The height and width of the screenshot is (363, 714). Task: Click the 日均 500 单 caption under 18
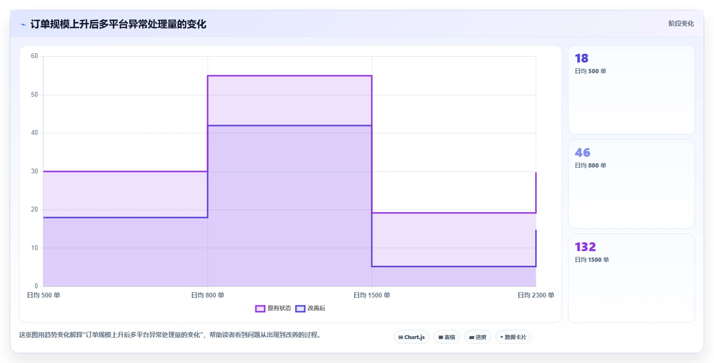[x=590, y=71]
